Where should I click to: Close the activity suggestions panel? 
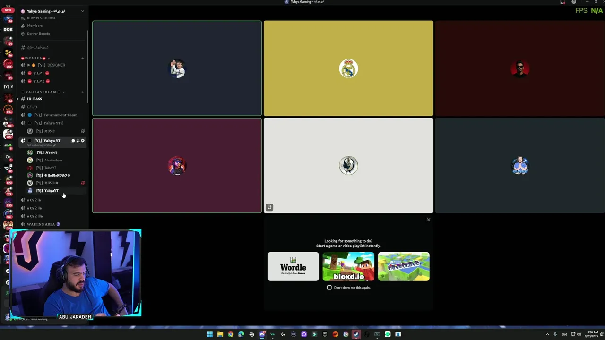point(428,220)
